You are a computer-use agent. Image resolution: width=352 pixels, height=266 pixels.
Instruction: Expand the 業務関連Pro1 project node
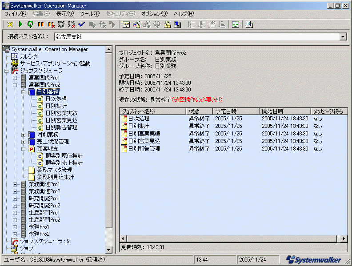tap(15, 185)
